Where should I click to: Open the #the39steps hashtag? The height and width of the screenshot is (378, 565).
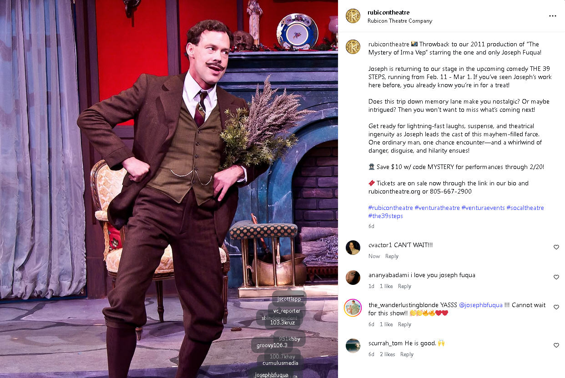coord(386,216)
